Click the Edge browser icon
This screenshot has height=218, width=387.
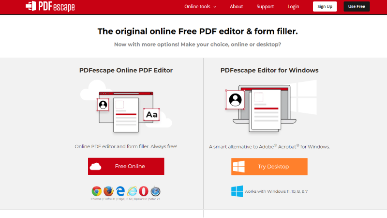click(120, 191)
